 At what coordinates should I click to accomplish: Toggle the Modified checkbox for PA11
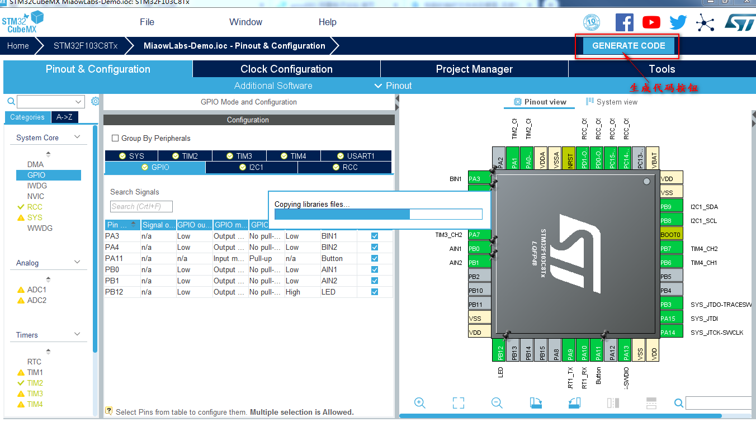[x=375, y=258]
